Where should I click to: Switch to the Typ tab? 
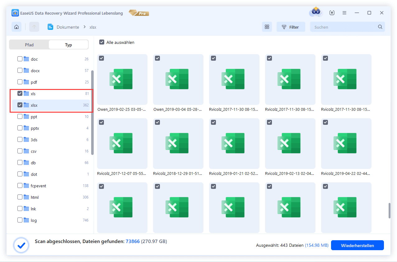point(68,45)
